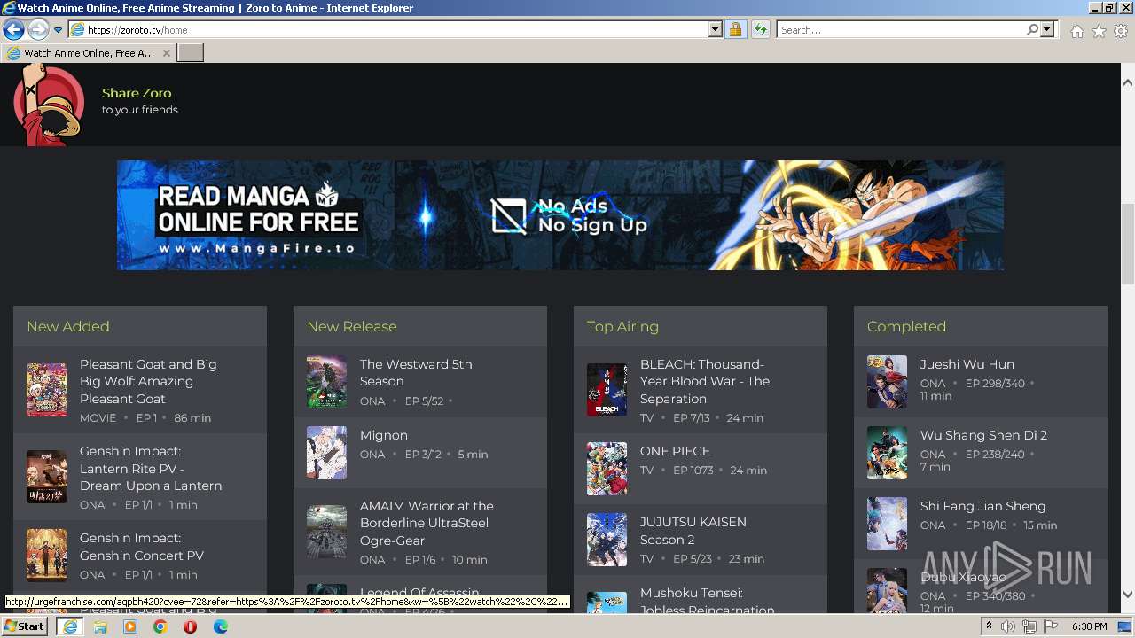Screen dimensions: 1135x638
Task: Open the media player taskbar icon
Action: coord(130,626)
